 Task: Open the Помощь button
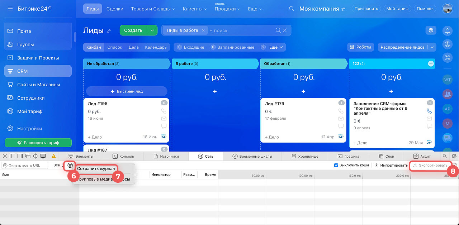coord(425,9)
